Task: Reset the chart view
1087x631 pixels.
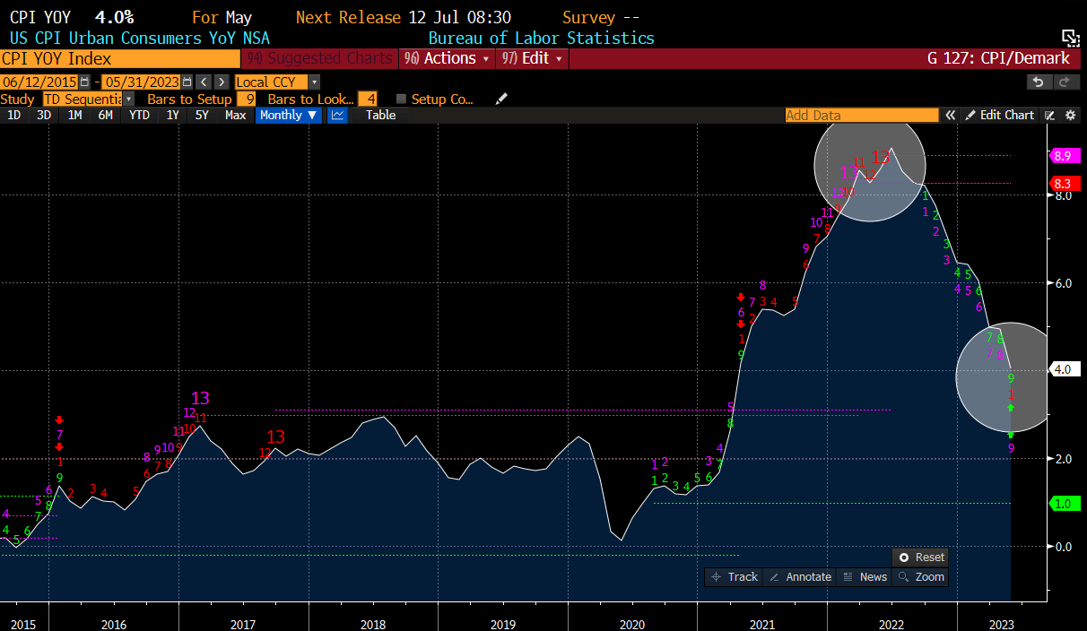Action: pyautogui.click(x=921, y=558)
